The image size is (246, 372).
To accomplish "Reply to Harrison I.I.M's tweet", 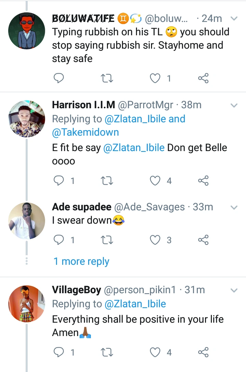I will [59, 181].
